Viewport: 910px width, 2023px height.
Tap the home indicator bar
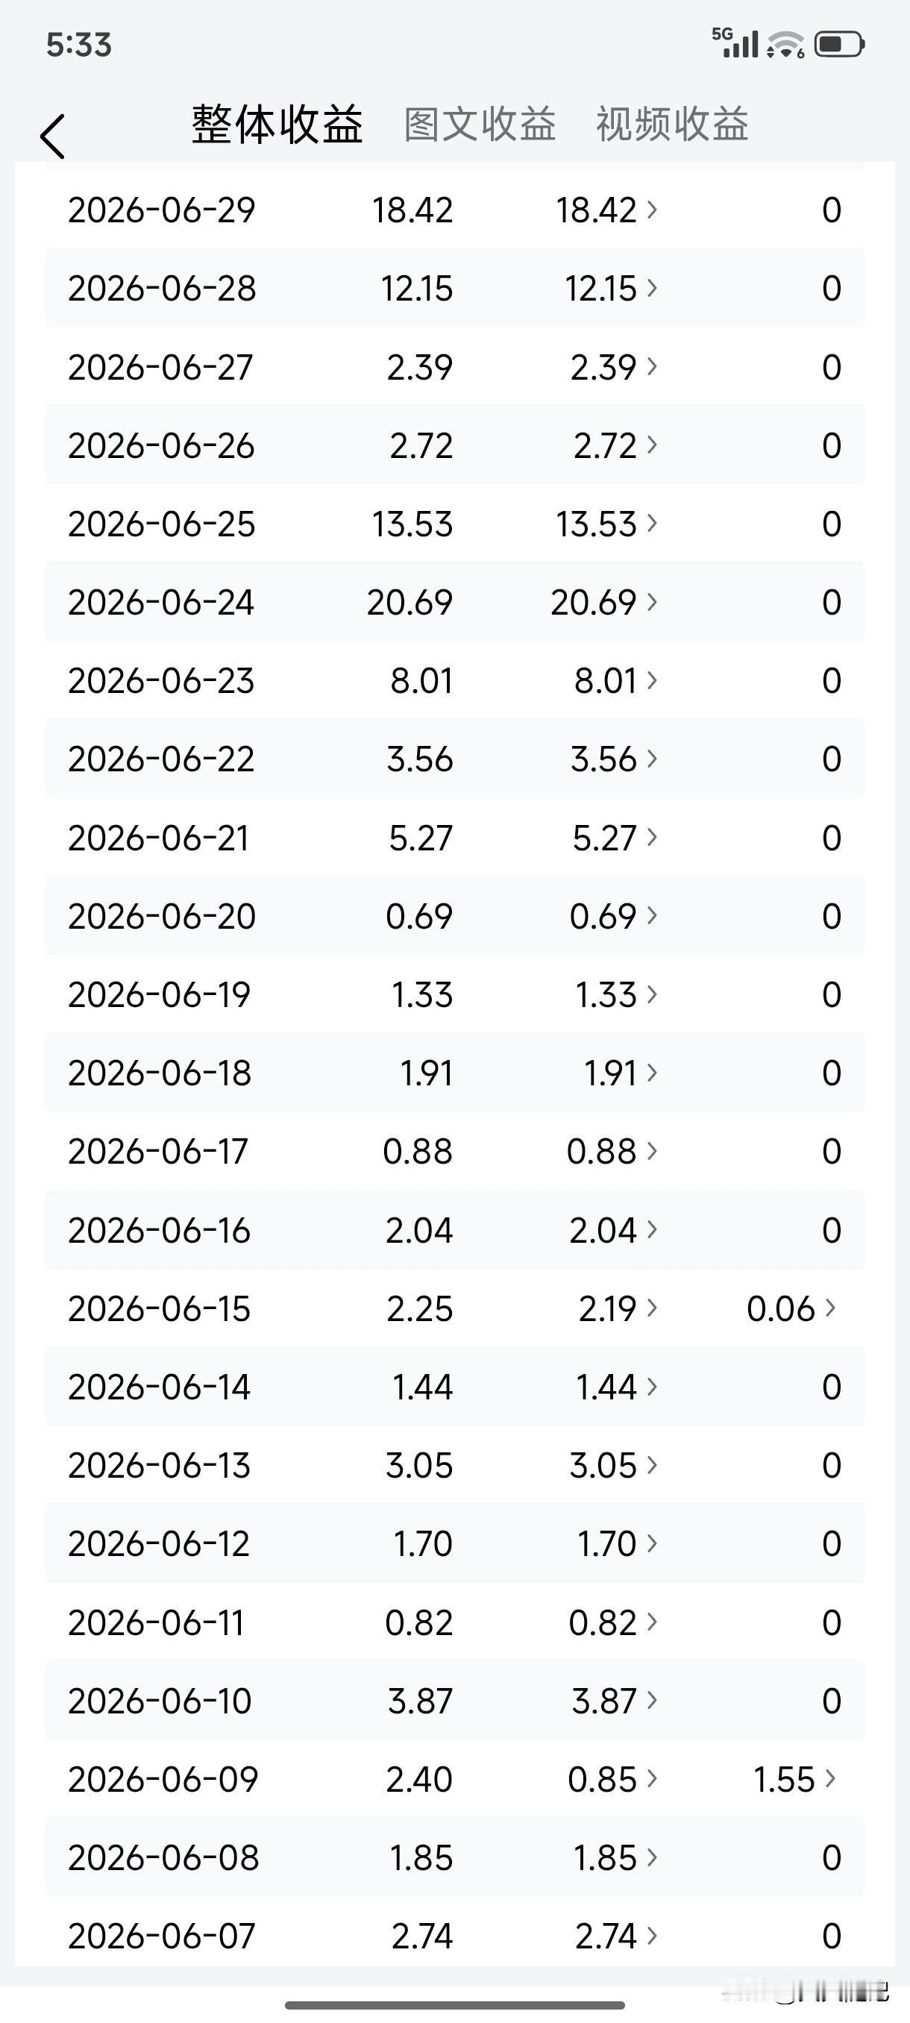click(454, 2005)
